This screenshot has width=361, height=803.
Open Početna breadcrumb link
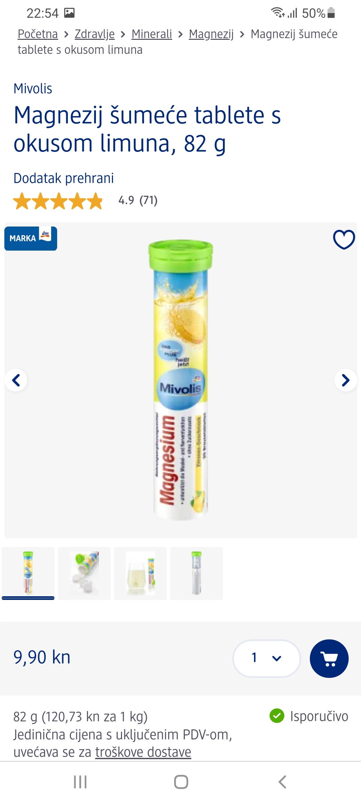tap(38, 34)
